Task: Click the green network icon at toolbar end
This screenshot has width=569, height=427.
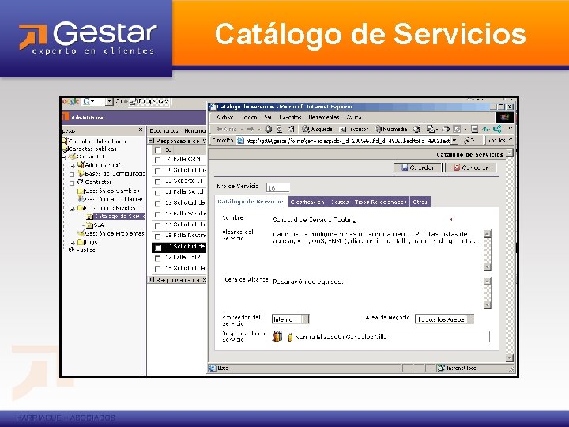Action: pos(498,129)
